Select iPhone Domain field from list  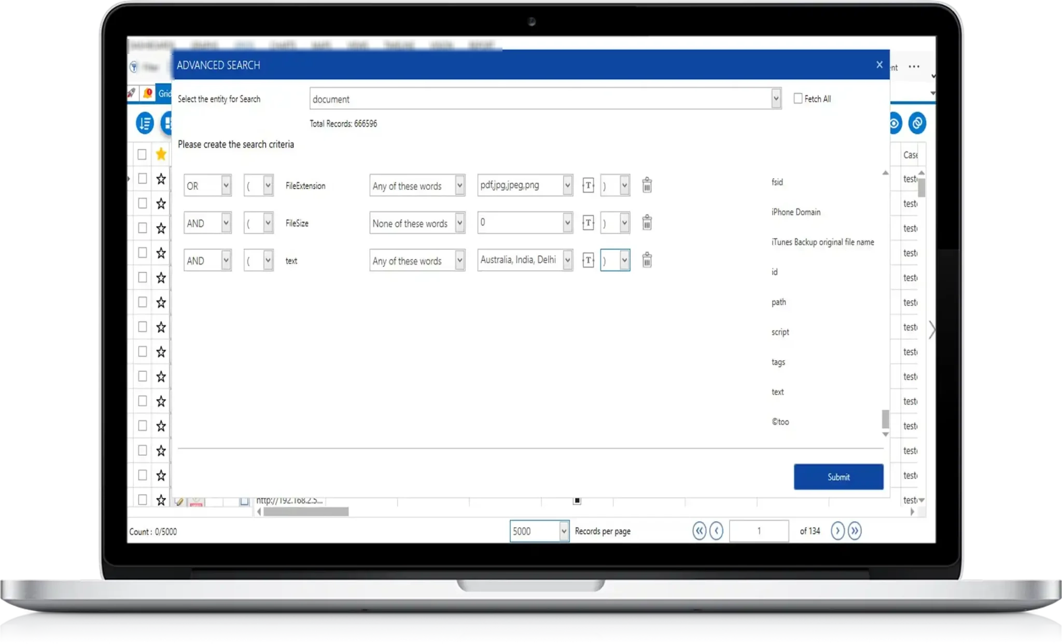click(795, 212)
